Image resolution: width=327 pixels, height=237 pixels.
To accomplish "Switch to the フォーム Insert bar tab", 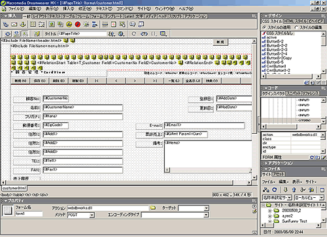I will tap(97, 16).
